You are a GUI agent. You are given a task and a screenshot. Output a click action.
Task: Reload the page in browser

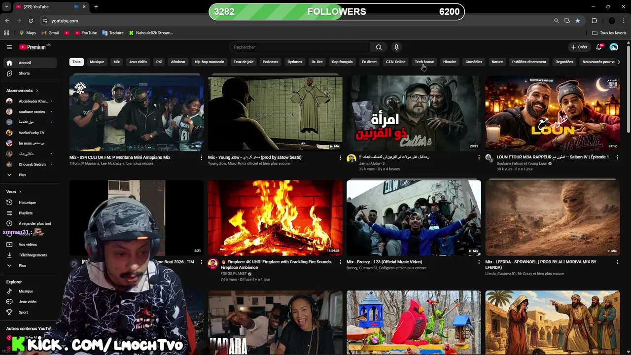pos(31,21)
